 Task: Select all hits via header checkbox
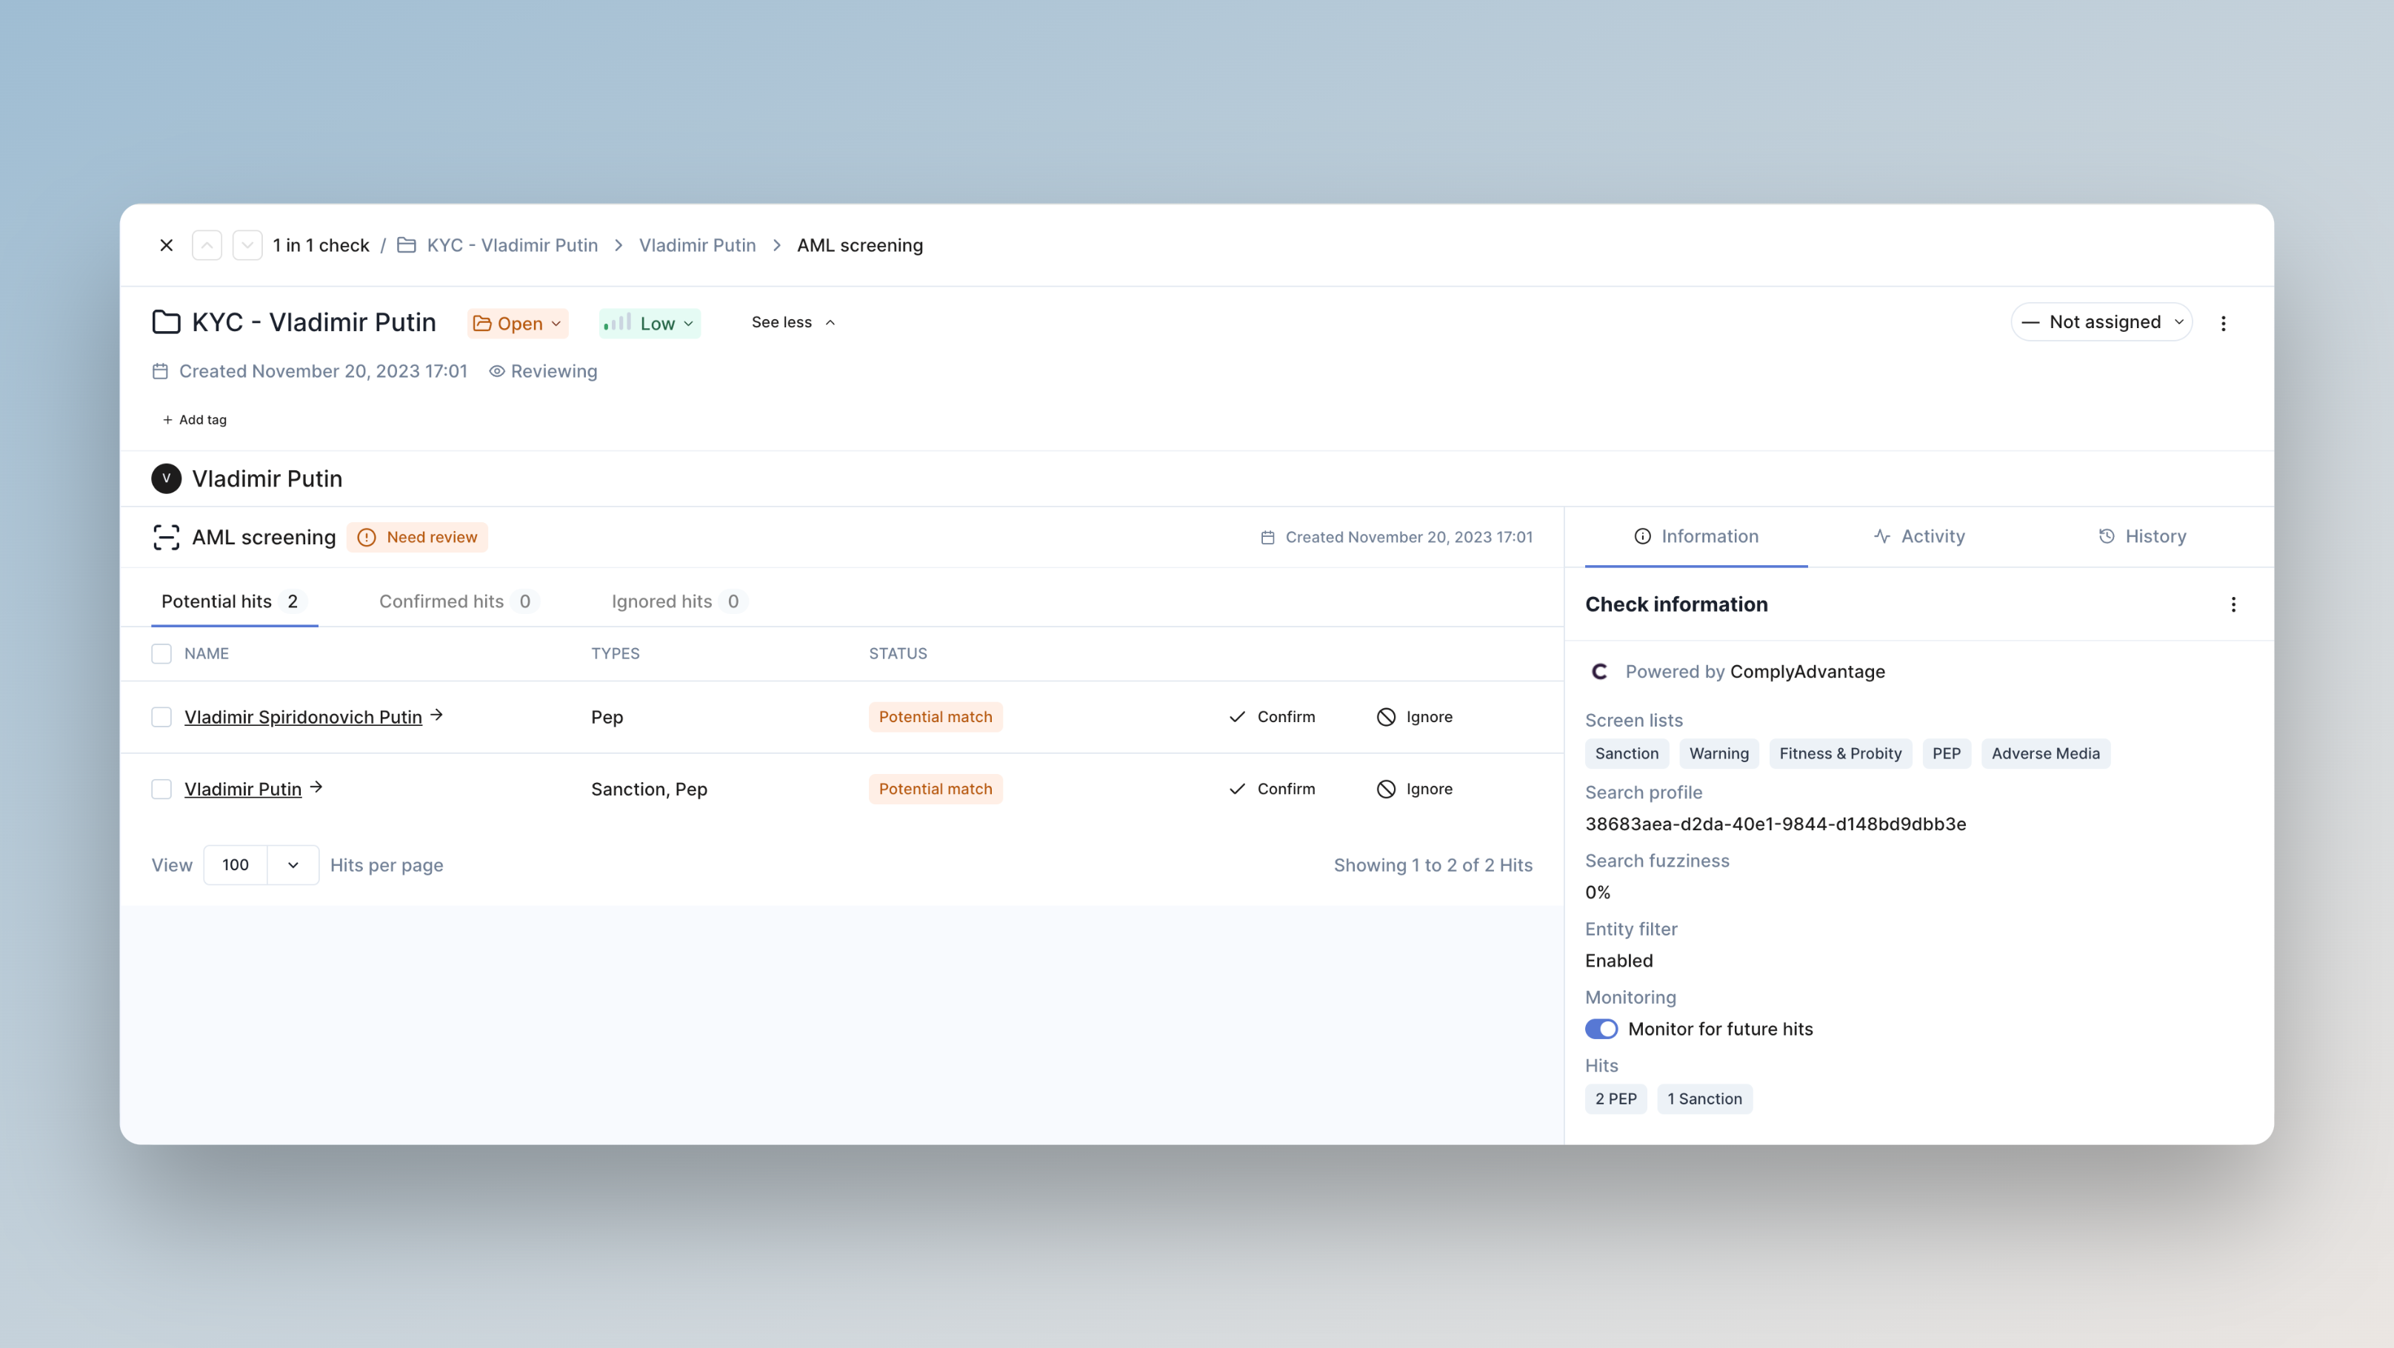[x=161, y=654]
